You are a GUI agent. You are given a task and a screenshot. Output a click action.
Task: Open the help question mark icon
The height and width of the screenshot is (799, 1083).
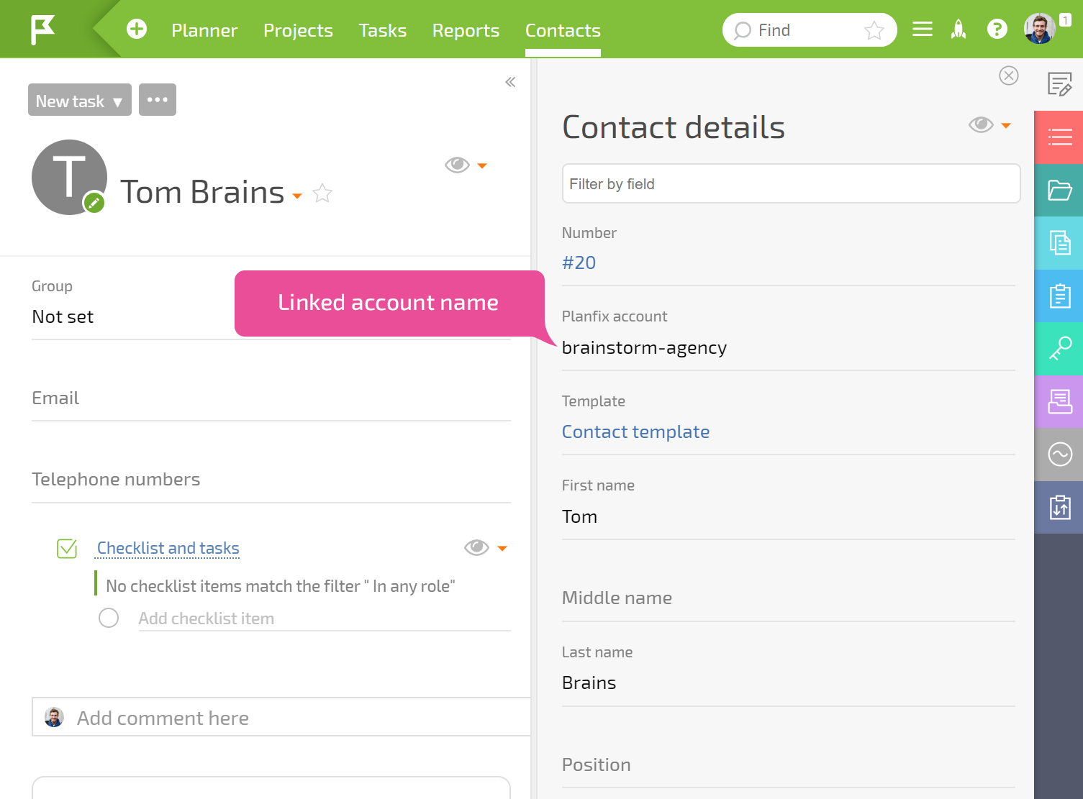(x=997, y=29)
